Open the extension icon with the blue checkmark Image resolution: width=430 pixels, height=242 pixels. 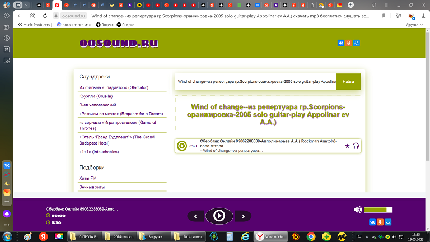(x=412, y=16)
